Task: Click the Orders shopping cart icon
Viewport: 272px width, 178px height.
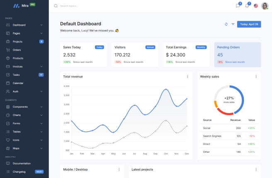Action: click(8, 50)
